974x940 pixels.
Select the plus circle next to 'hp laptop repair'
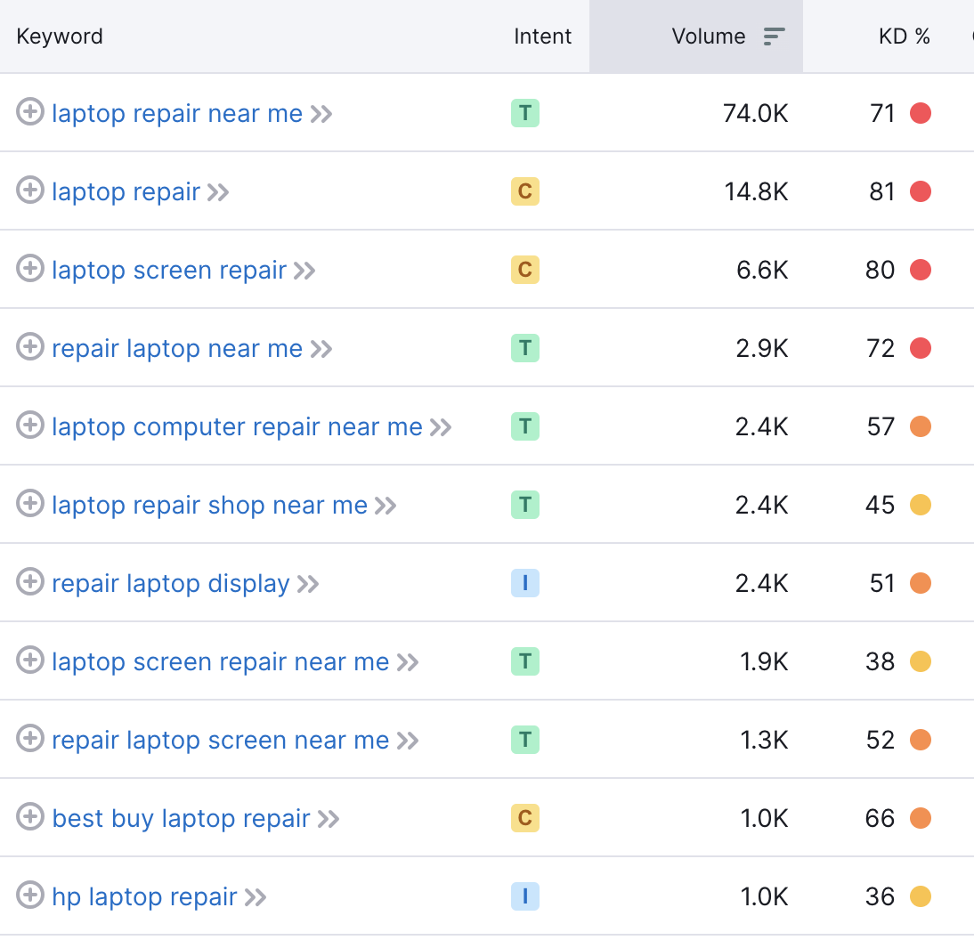tap(29, 895)
